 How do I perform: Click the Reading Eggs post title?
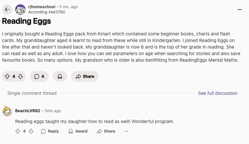(27, 21)
